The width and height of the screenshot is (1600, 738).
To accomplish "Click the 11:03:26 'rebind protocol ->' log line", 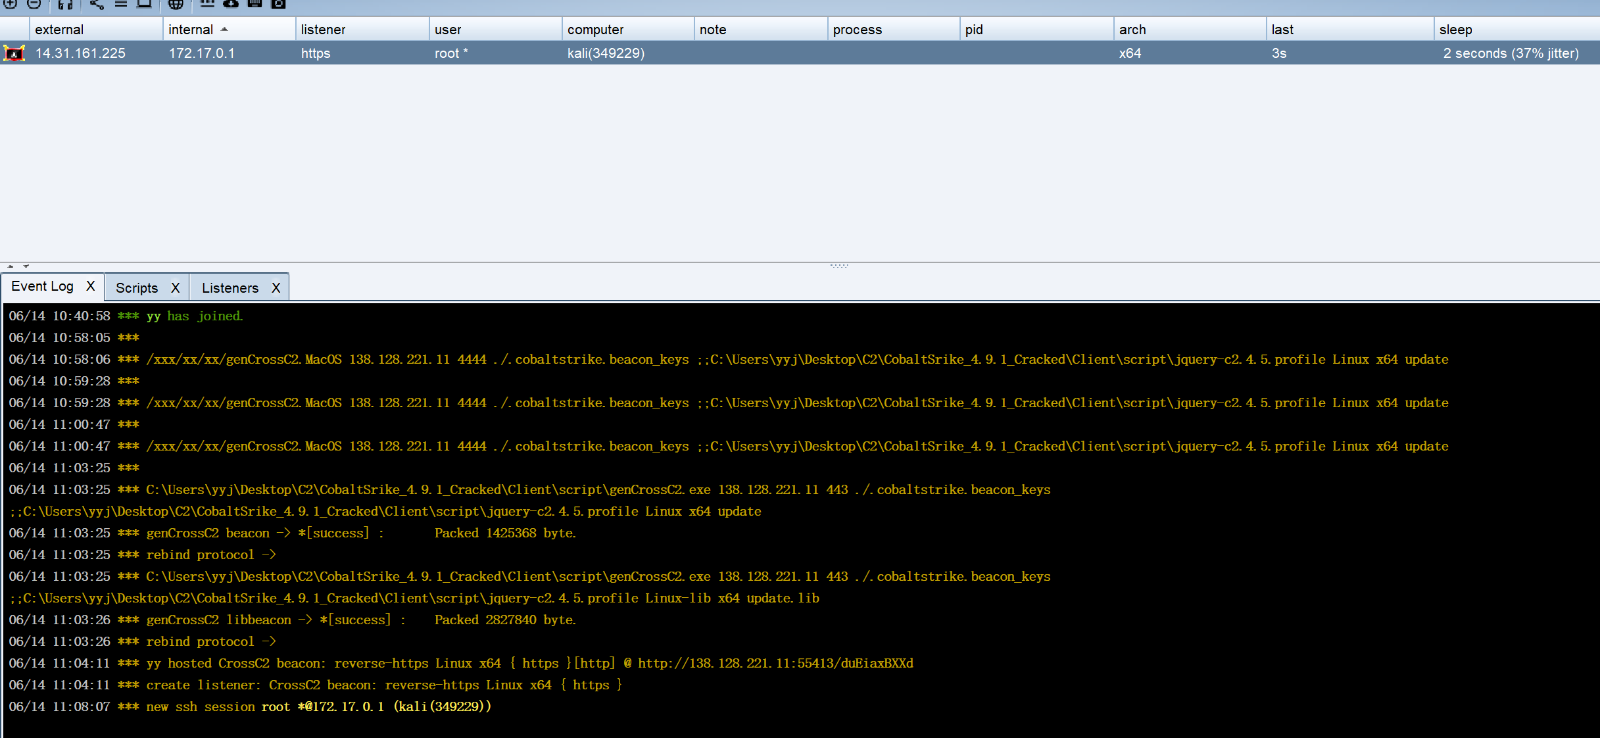I will pyautogui.click(x=143, y=642).
